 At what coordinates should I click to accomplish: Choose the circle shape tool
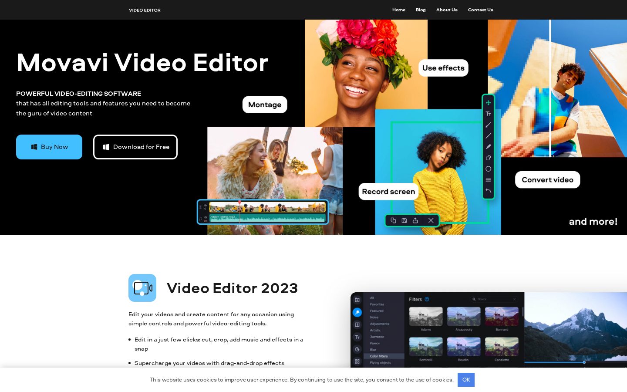point(488,169)
